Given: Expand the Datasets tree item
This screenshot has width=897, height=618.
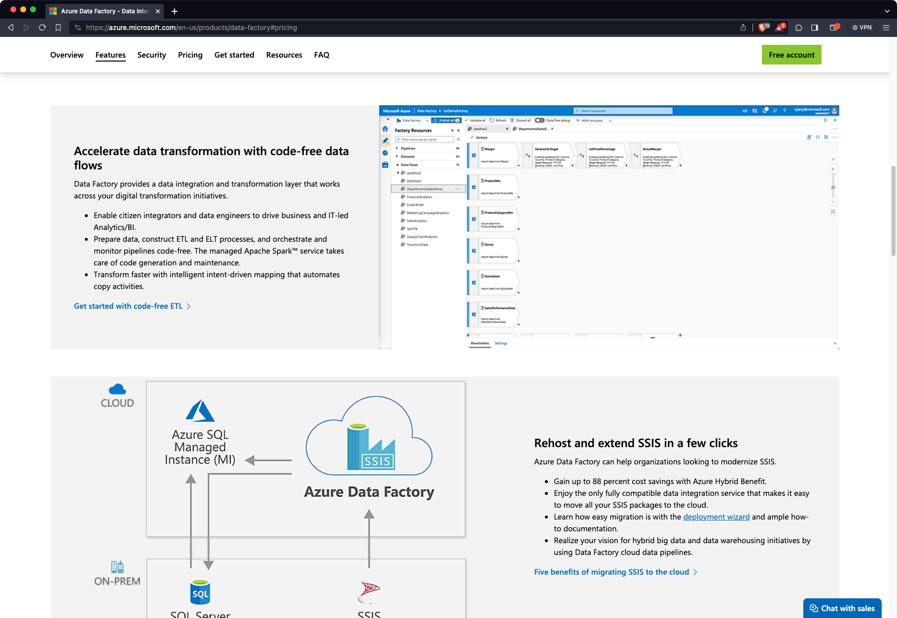Looking at the screenshot, I should point(408,157).
